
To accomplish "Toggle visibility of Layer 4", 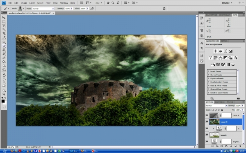I will pos(207,115).
